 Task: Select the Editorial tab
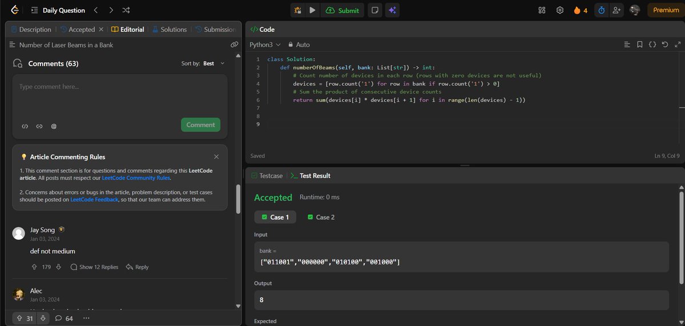pyautogui.click(x=127, y=29)
